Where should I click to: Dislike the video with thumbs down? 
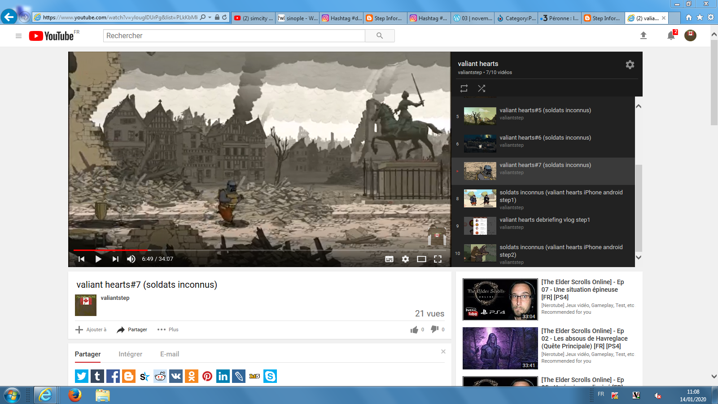(x=434, y=329)
